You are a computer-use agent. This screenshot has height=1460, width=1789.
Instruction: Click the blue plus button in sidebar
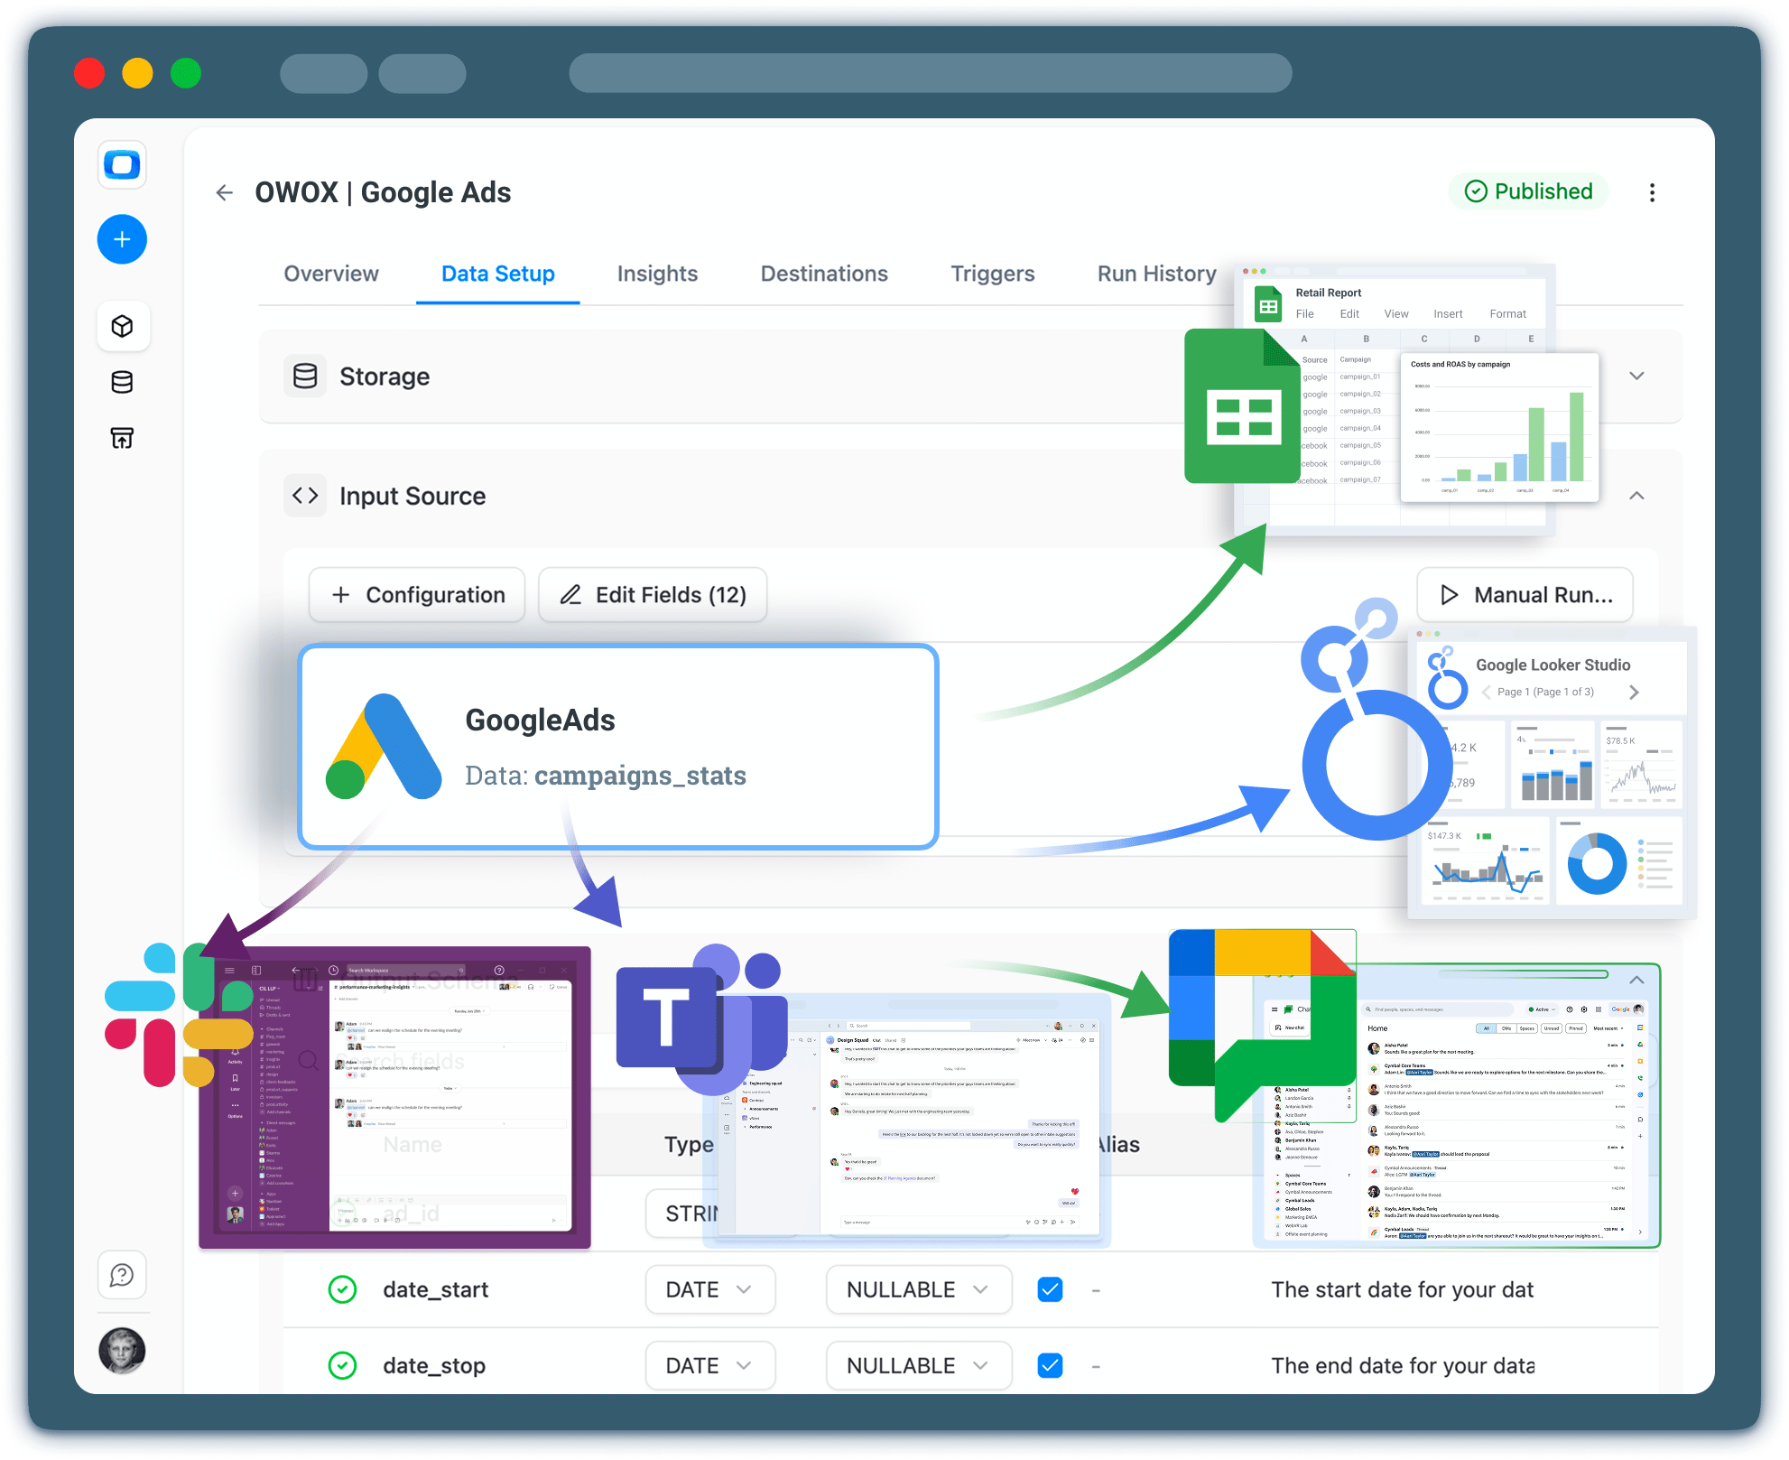(x=122, y=239)
